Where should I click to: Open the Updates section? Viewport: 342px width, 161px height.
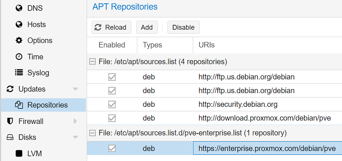click(x=32, y=89)
